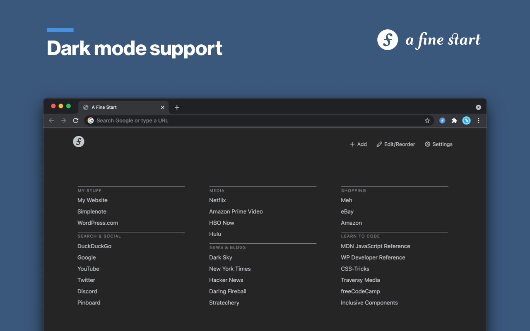Open the Simplenote link
The width and height of the screenshot is (530, 331).
[92, 211]
